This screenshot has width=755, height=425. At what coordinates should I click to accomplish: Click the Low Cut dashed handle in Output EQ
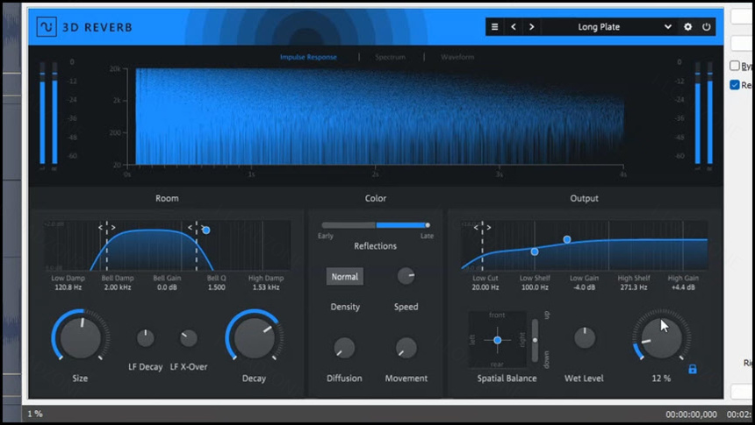click(x=483, y=245)
